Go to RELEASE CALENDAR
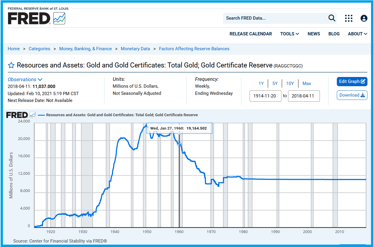 coord(251,34)
